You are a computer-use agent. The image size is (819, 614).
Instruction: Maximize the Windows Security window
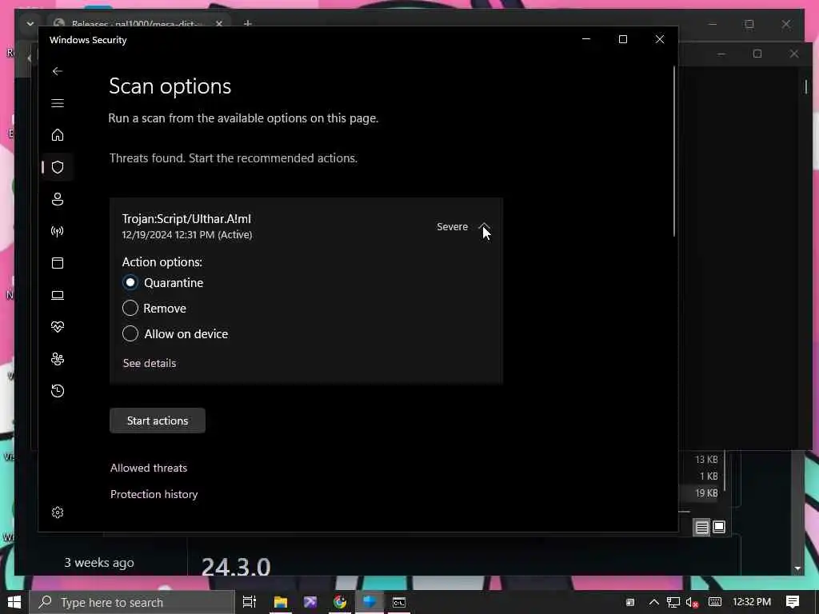click(x=622, y=39)
